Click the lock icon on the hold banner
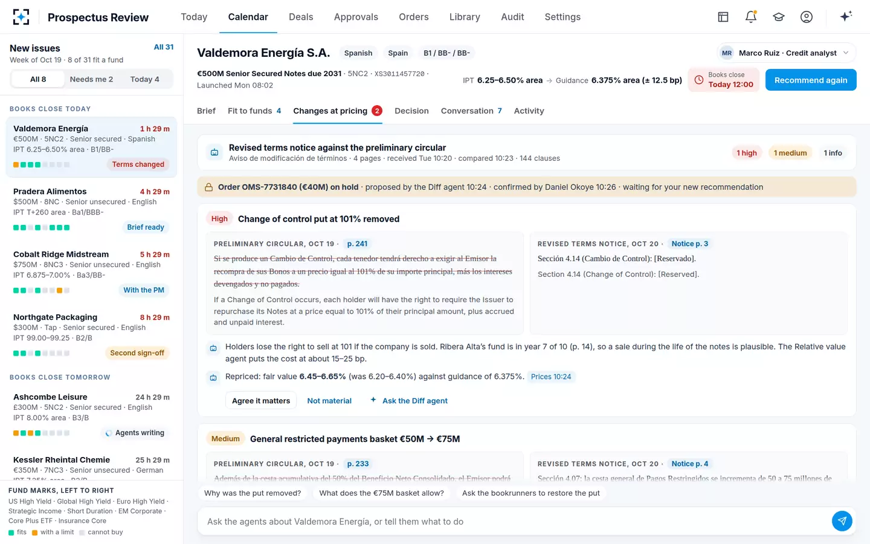 (x=208, y=187)
